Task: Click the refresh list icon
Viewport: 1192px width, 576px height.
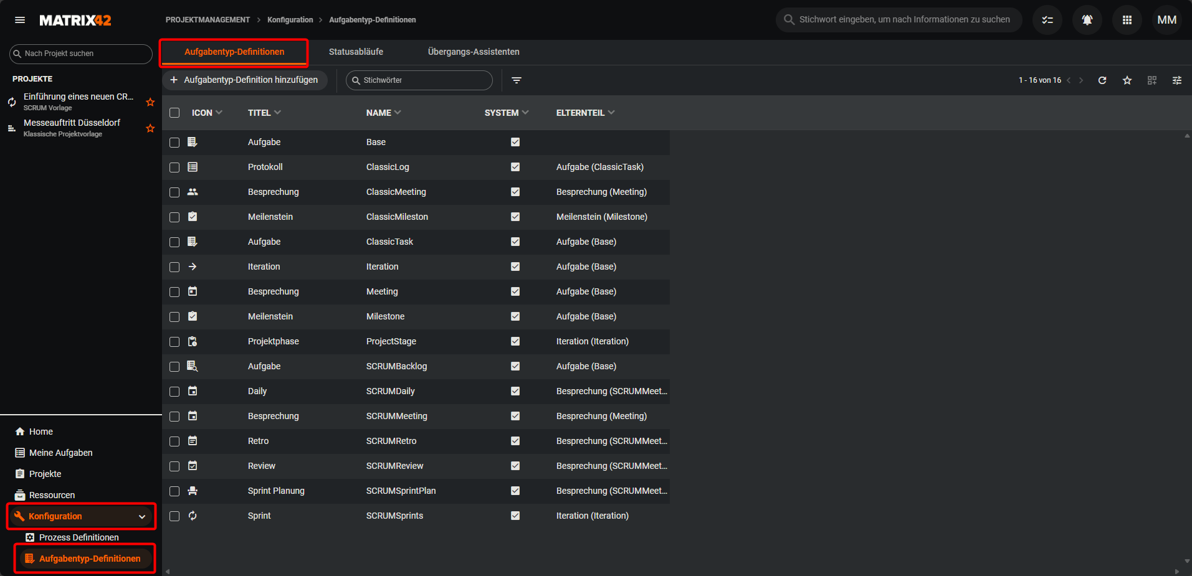Action: tap(1102, 80)
